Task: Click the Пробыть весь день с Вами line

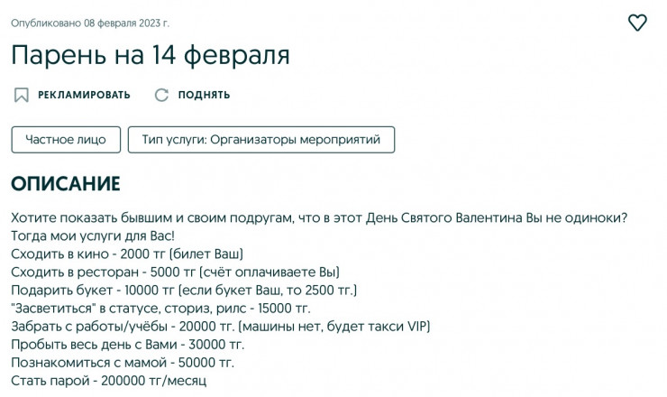Action: [127, 344]
